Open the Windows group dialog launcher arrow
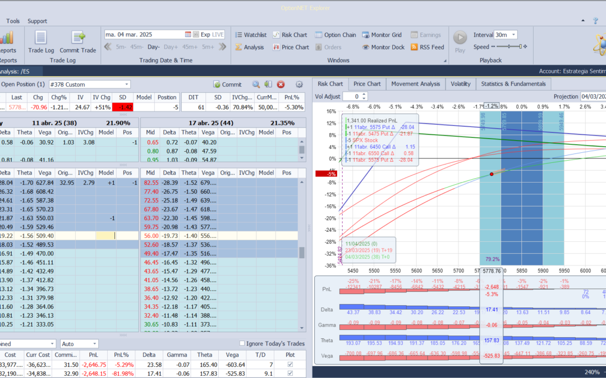This screenshot has height=378, width=606. [x=445, y=60]
